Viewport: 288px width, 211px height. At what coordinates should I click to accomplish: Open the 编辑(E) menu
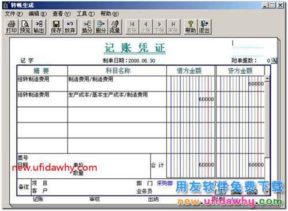point(37,14)
